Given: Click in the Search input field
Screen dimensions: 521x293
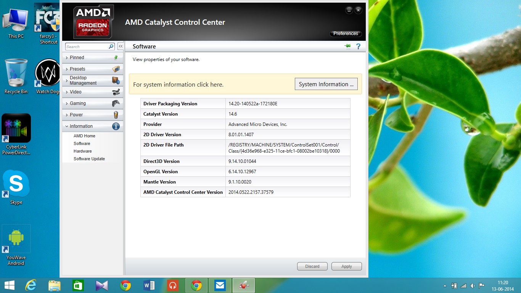Looking at the screenshot, I should pos(86,47).
